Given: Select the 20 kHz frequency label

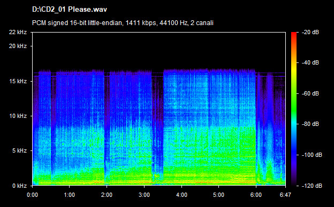Looking at the screenshot, I should [18, 46].
